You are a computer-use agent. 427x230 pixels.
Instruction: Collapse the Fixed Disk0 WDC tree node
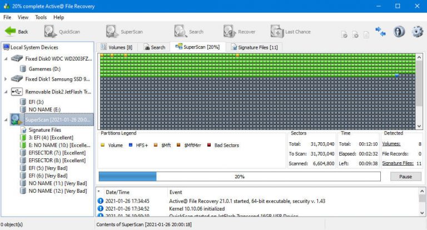6,58
